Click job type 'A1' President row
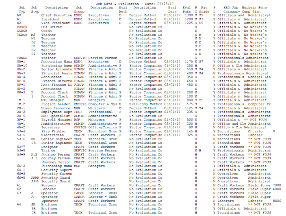This screenshot has height=216, width=286. 19,19
